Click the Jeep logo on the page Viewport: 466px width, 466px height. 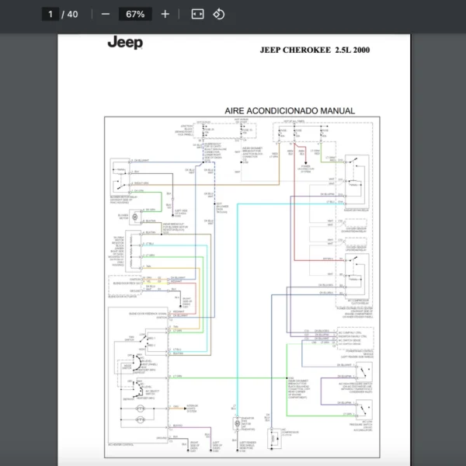tap(125, 43)
